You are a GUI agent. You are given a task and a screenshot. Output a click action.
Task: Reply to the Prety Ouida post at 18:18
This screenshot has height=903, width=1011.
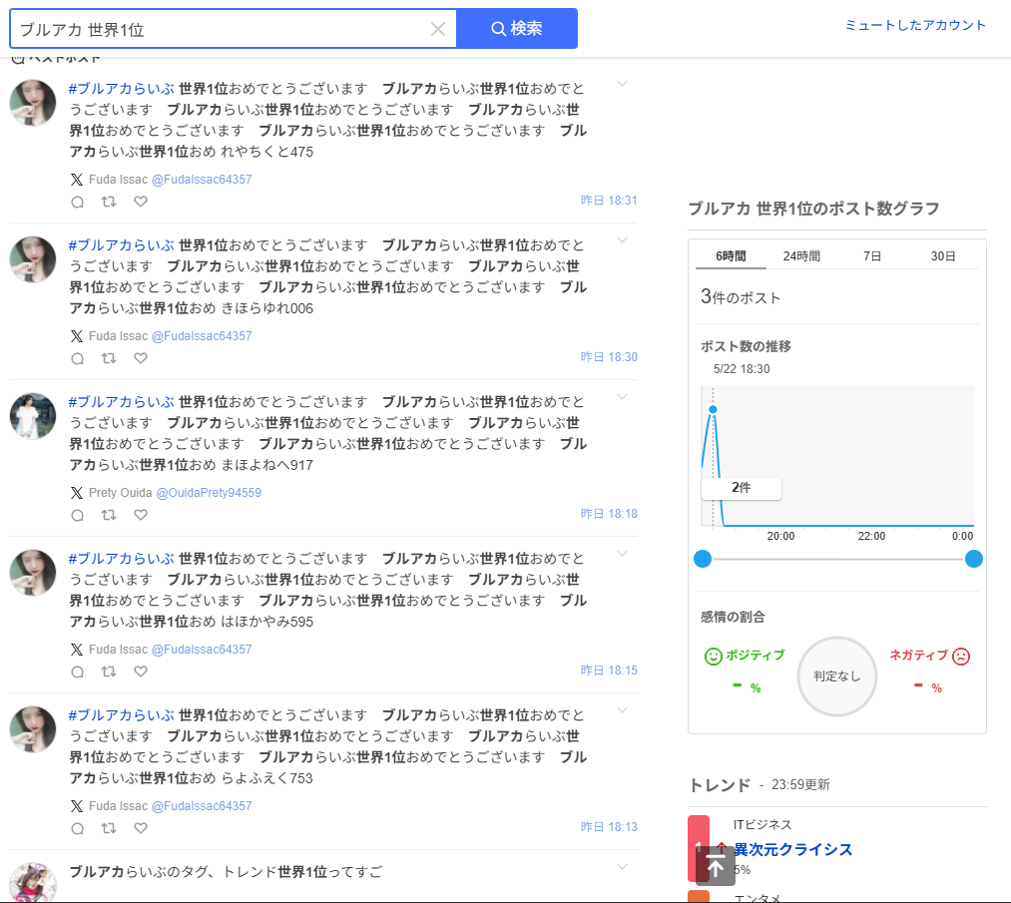coord(78,515)
